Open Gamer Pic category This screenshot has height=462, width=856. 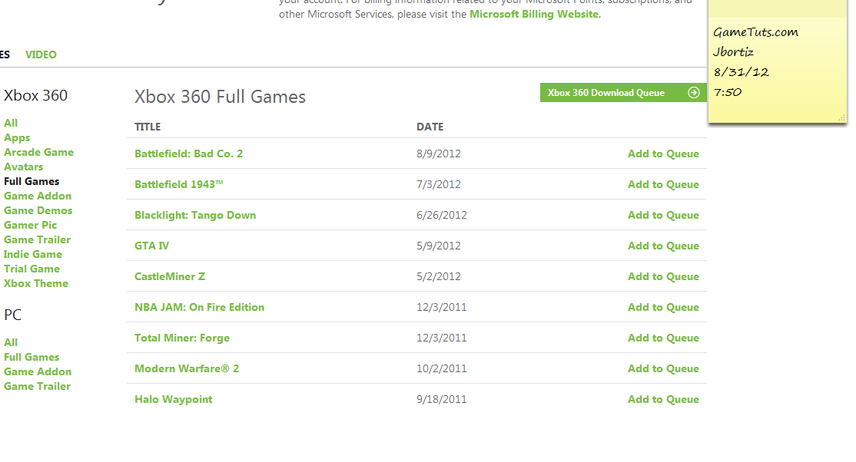click(31, 226)
